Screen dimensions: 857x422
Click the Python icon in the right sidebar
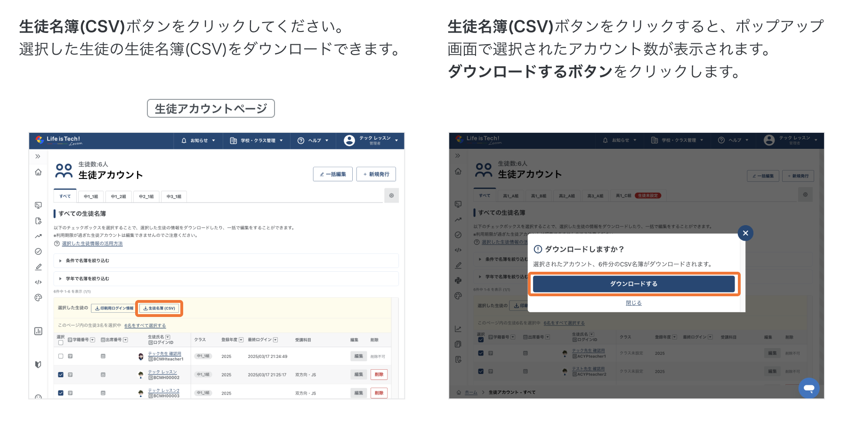pyautogui.click(x=458, y=280)
